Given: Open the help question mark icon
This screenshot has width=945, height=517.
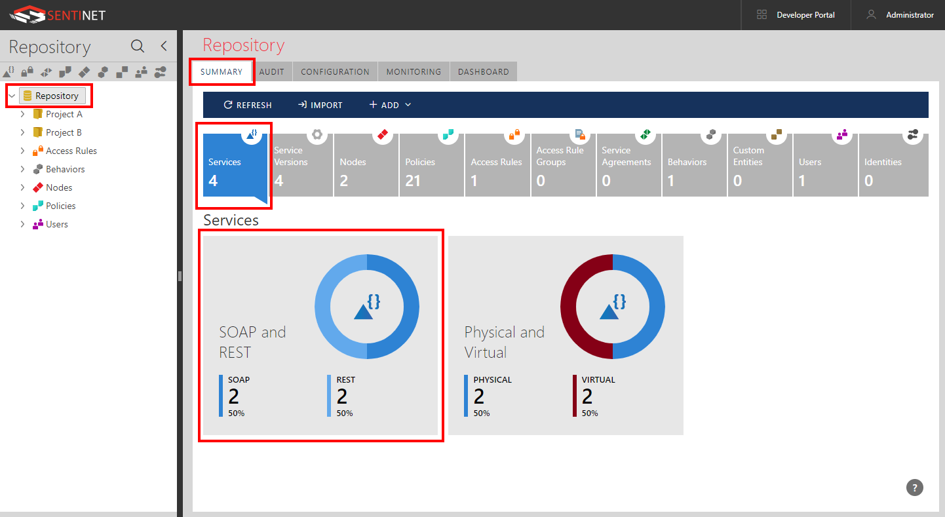Looking at the screenshot, I should 915,488.
